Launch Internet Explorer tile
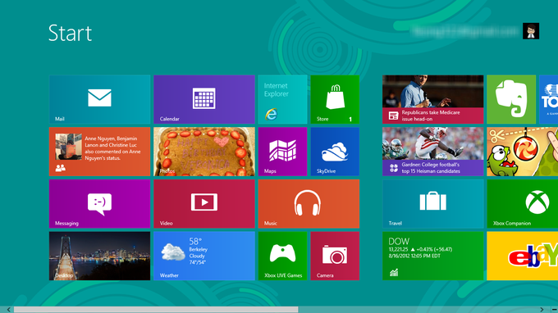The image size is (558, 313). [282, 99]
